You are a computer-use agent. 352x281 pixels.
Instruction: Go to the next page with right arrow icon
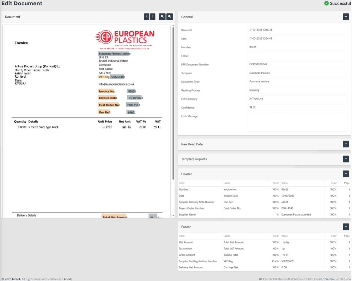[153, 16]
